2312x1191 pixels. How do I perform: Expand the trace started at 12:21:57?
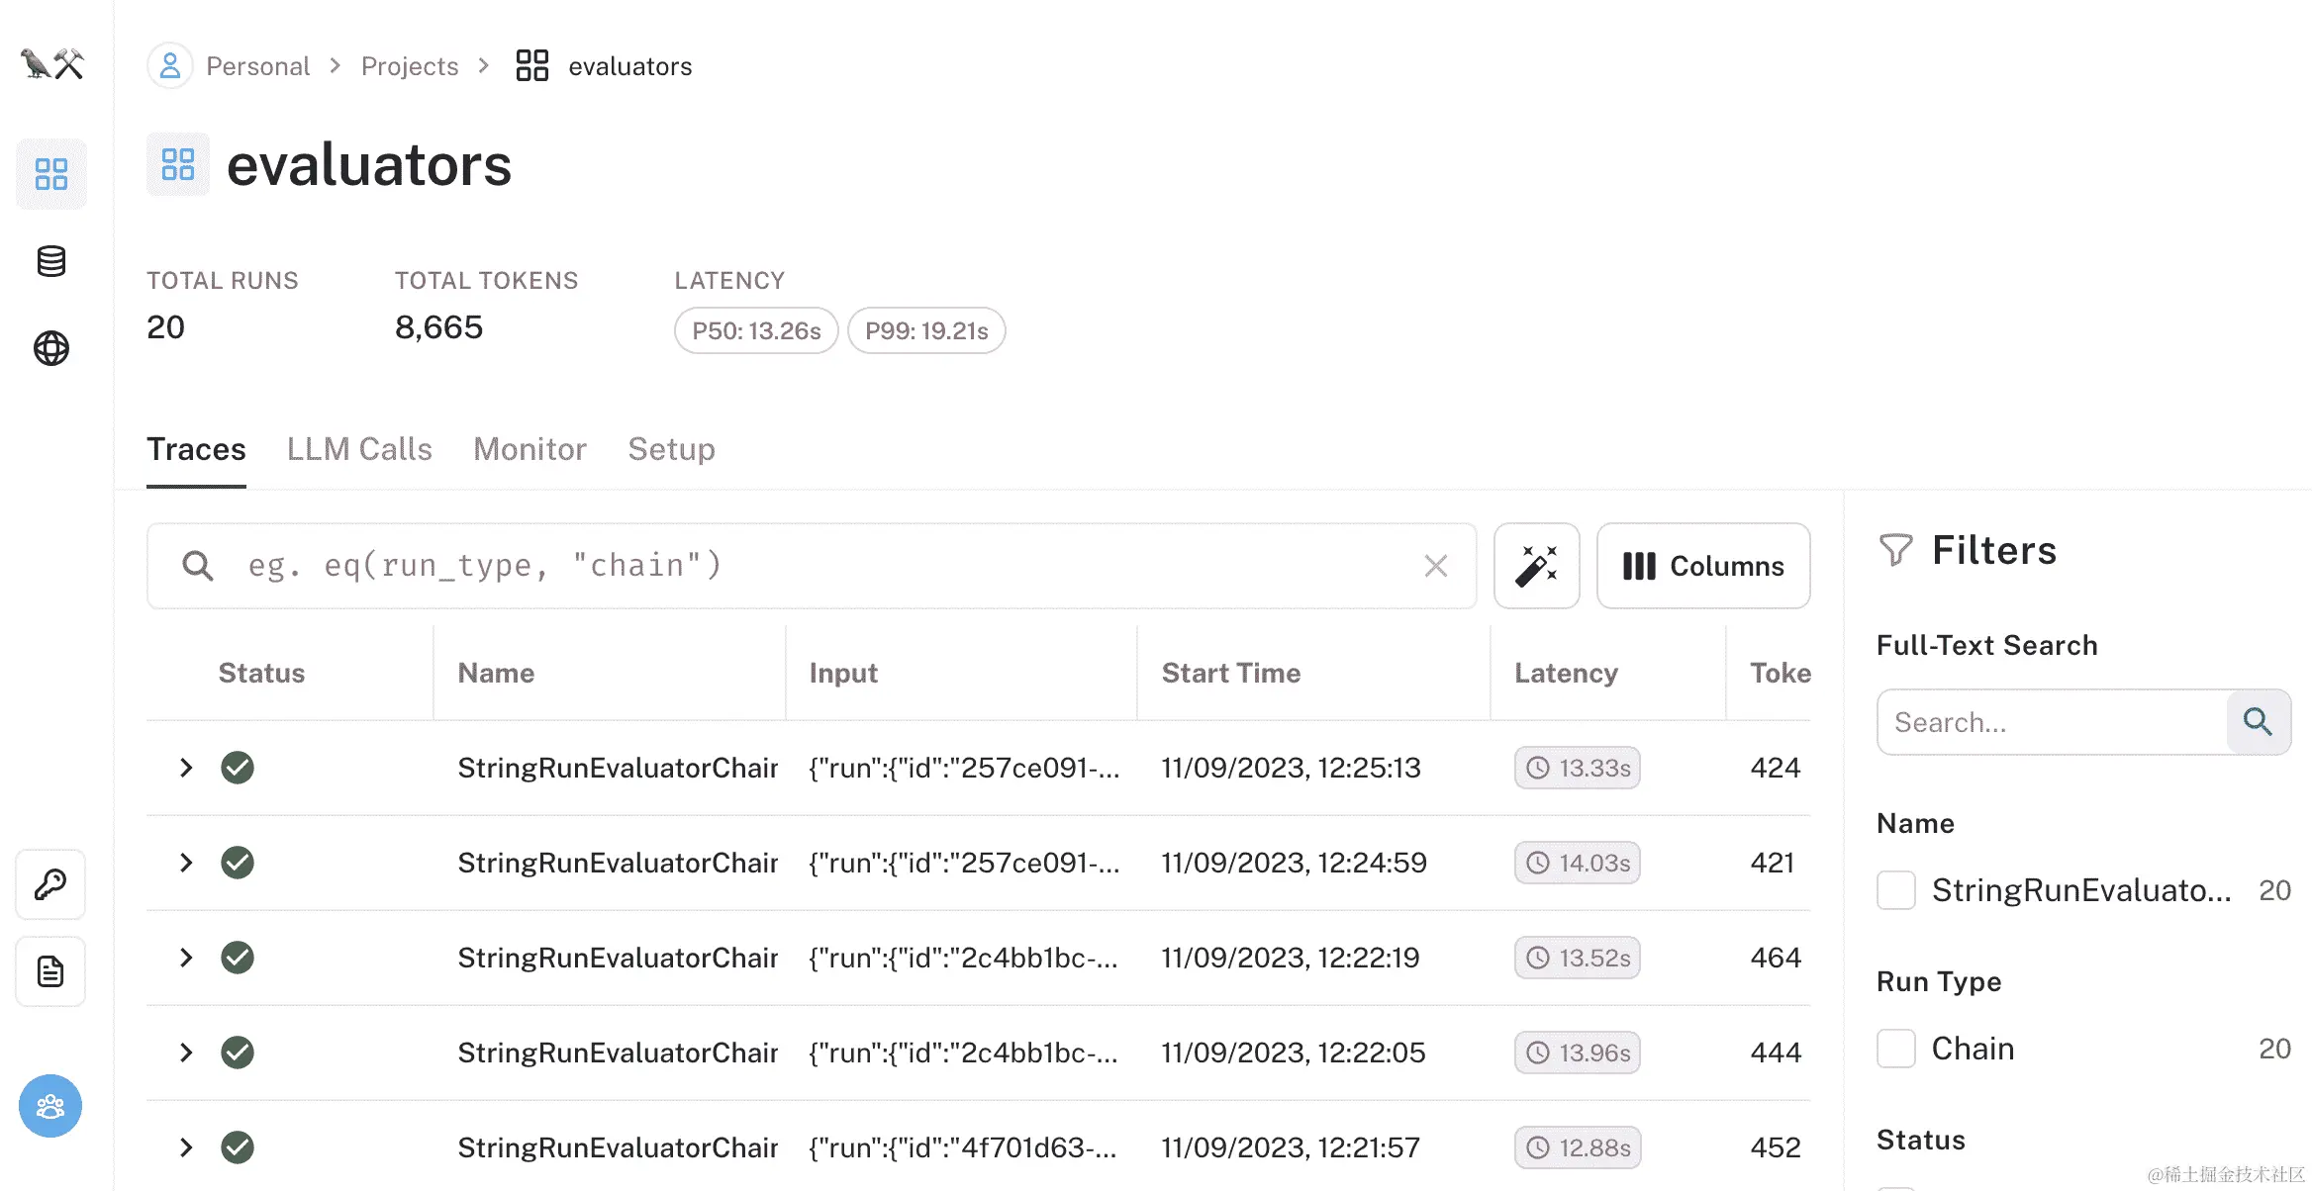[x=186, y=1147]
